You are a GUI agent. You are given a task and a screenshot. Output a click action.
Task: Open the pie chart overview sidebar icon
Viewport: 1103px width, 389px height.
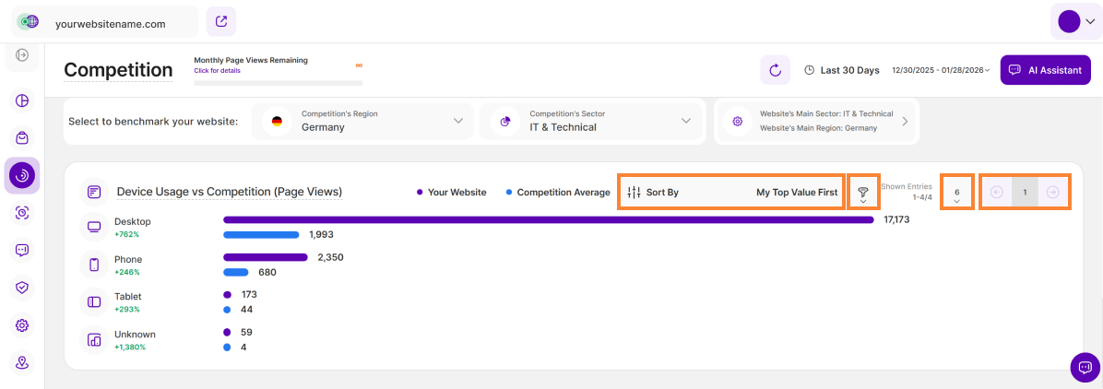coord(22,100)
